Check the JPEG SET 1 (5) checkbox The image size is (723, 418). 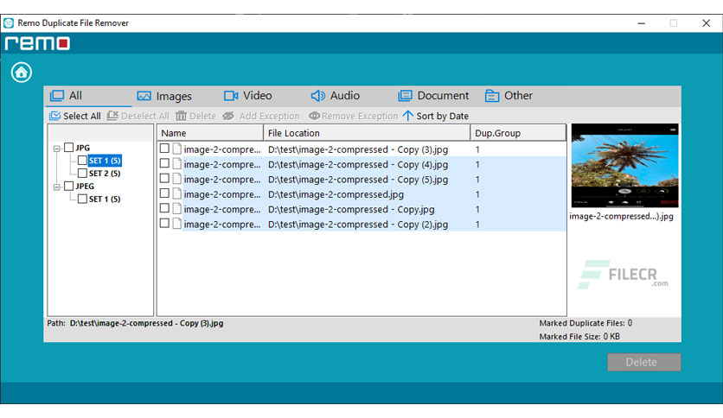coord(82,199)
